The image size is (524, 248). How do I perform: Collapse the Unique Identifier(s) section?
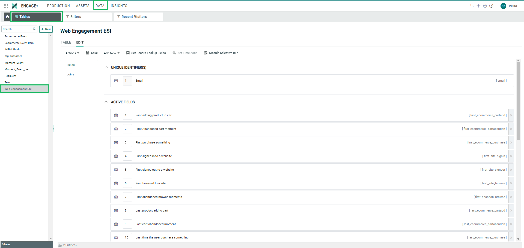tap(106, 67)
